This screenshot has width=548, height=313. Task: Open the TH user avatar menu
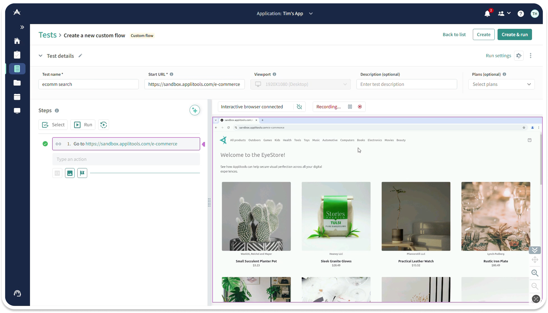pos(535,14)
